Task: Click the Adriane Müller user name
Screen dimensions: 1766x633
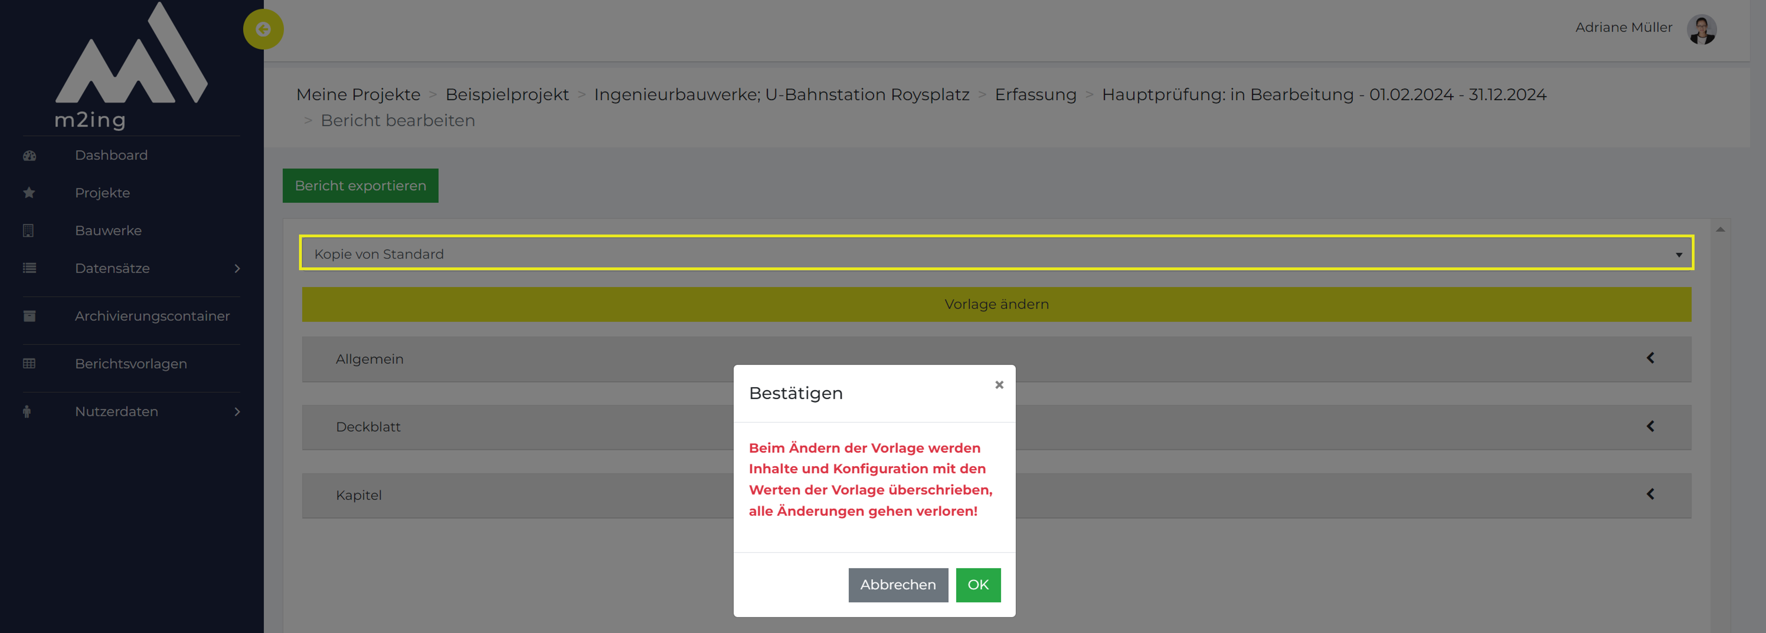Action: 1624,28
